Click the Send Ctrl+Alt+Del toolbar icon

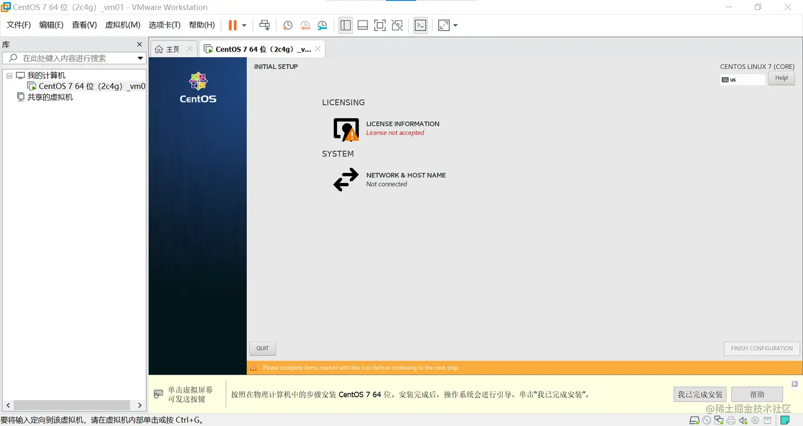[x=264, y=25]
